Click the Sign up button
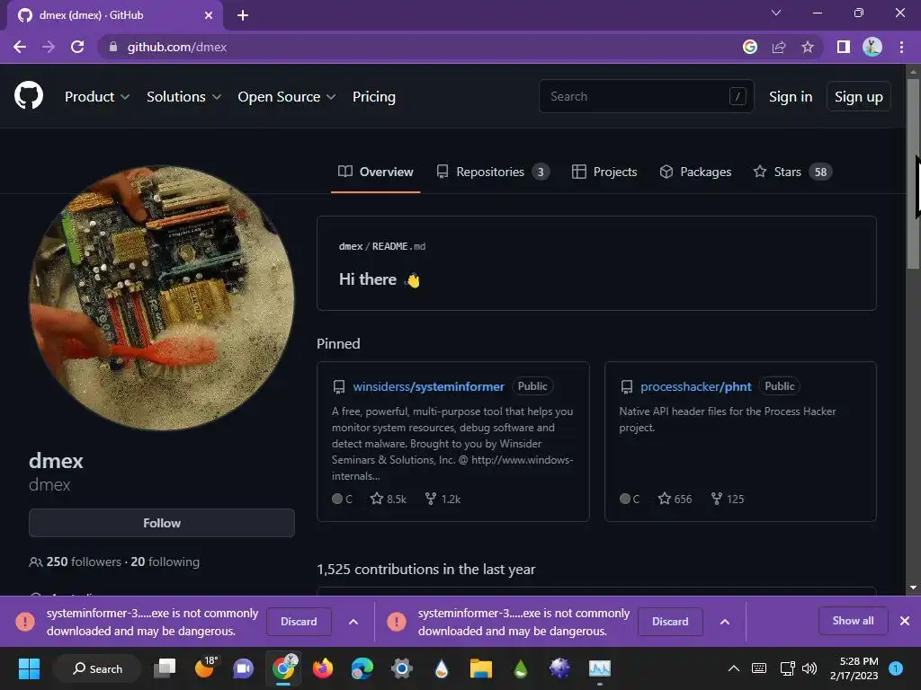921x690 pixels. (x=858, y=97)
